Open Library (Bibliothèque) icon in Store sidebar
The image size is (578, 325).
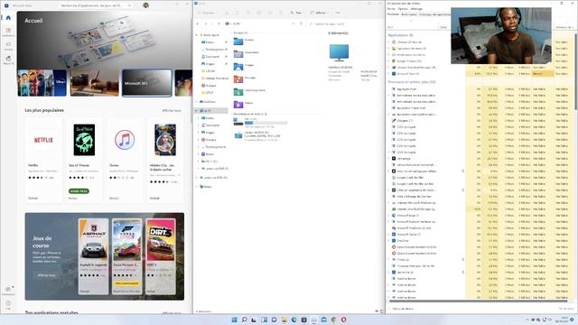click(x=8, y=291)
